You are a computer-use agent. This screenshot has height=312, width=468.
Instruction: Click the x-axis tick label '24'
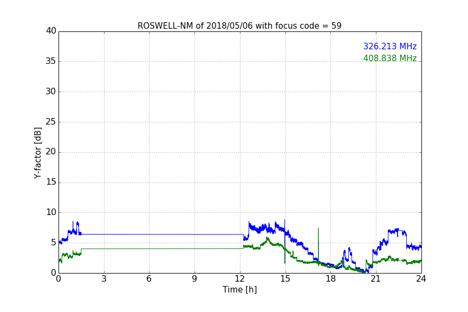pos(421,279)
